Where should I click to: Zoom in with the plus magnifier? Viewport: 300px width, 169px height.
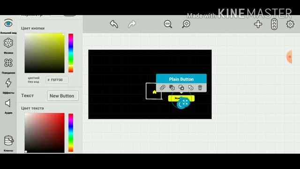click(186, 24)
